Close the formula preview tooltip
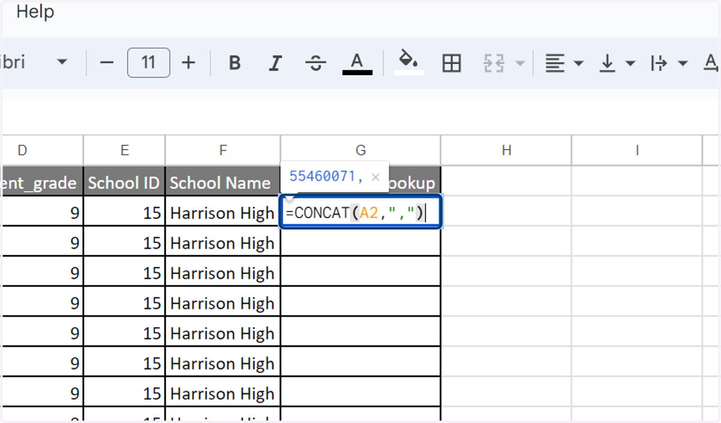The image size is (721, 423). tap(376, 177)
